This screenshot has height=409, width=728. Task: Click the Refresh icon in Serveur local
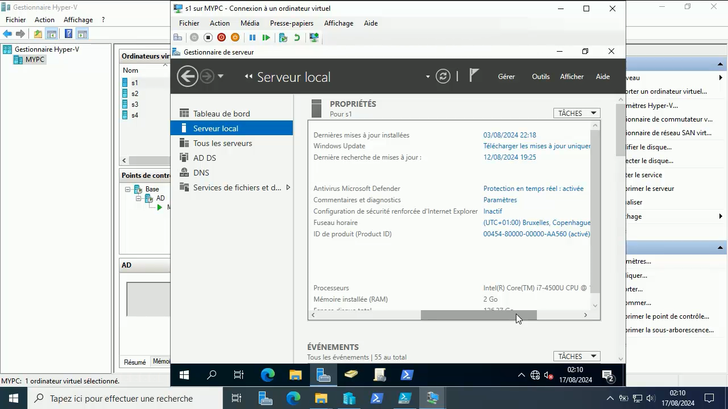tap(443, 76)
